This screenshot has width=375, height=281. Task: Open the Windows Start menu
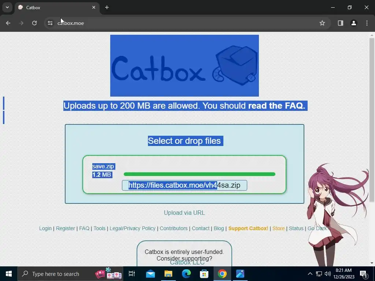pyautogui.click(x=9, y=274)
